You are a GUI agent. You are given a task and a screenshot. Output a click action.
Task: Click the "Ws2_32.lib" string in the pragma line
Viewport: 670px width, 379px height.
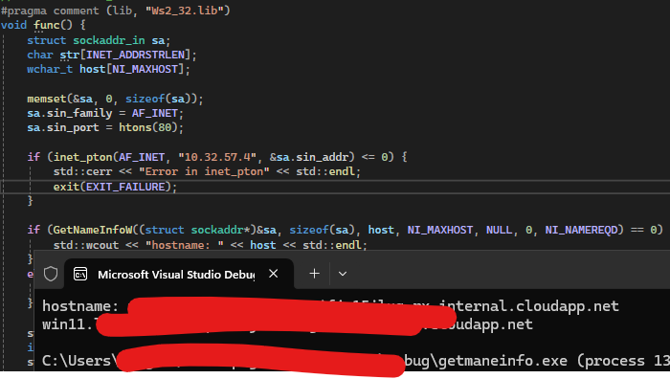click(188, 11)
